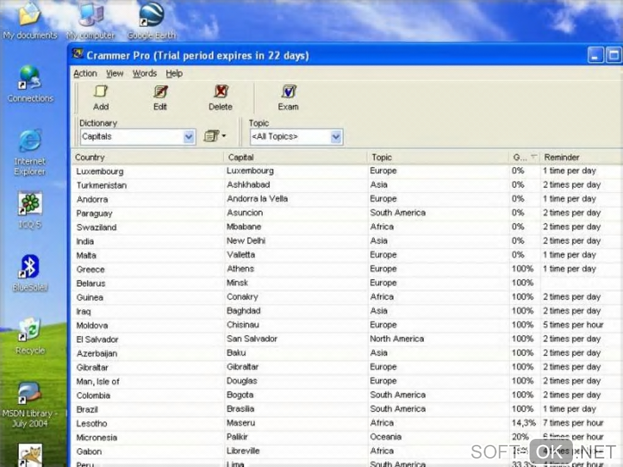
Task: Open Google Earth desktop shortcut
Action: [x=151, y=20]
